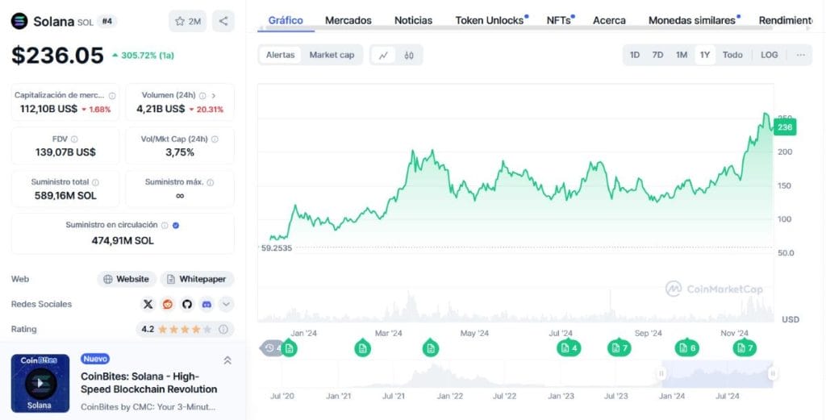The height and width of the screenshot is (420, 826).
Task: Open the Token Unlocks tab
Action: [x=491, y=20]
